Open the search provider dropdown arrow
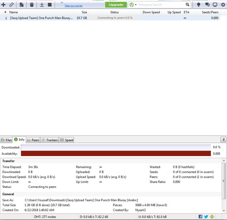227x220 pixels. coord(136,5)
